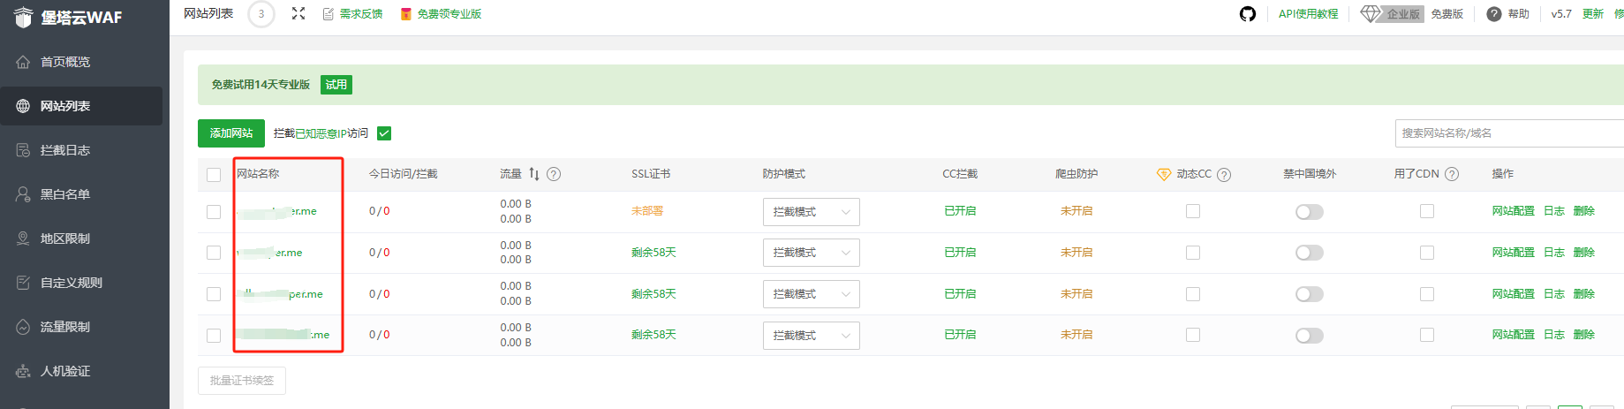Click help icon next to 流量 column
The image size is (1624, 409).
[x=554, y=174]
